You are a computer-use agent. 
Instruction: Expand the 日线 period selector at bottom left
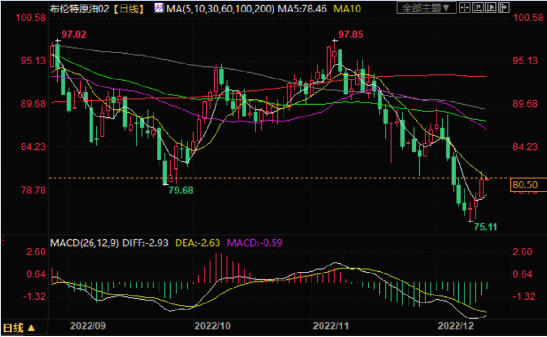19,328
